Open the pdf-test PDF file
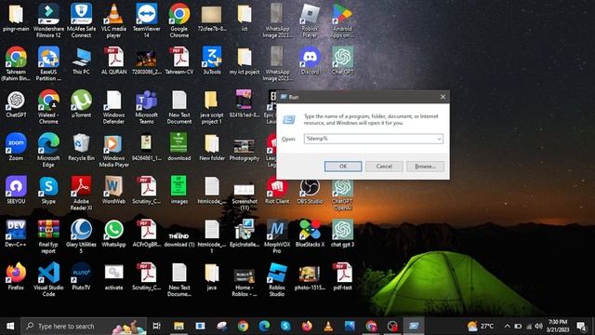This screenshot has height=335, width=595. [342, 276]
